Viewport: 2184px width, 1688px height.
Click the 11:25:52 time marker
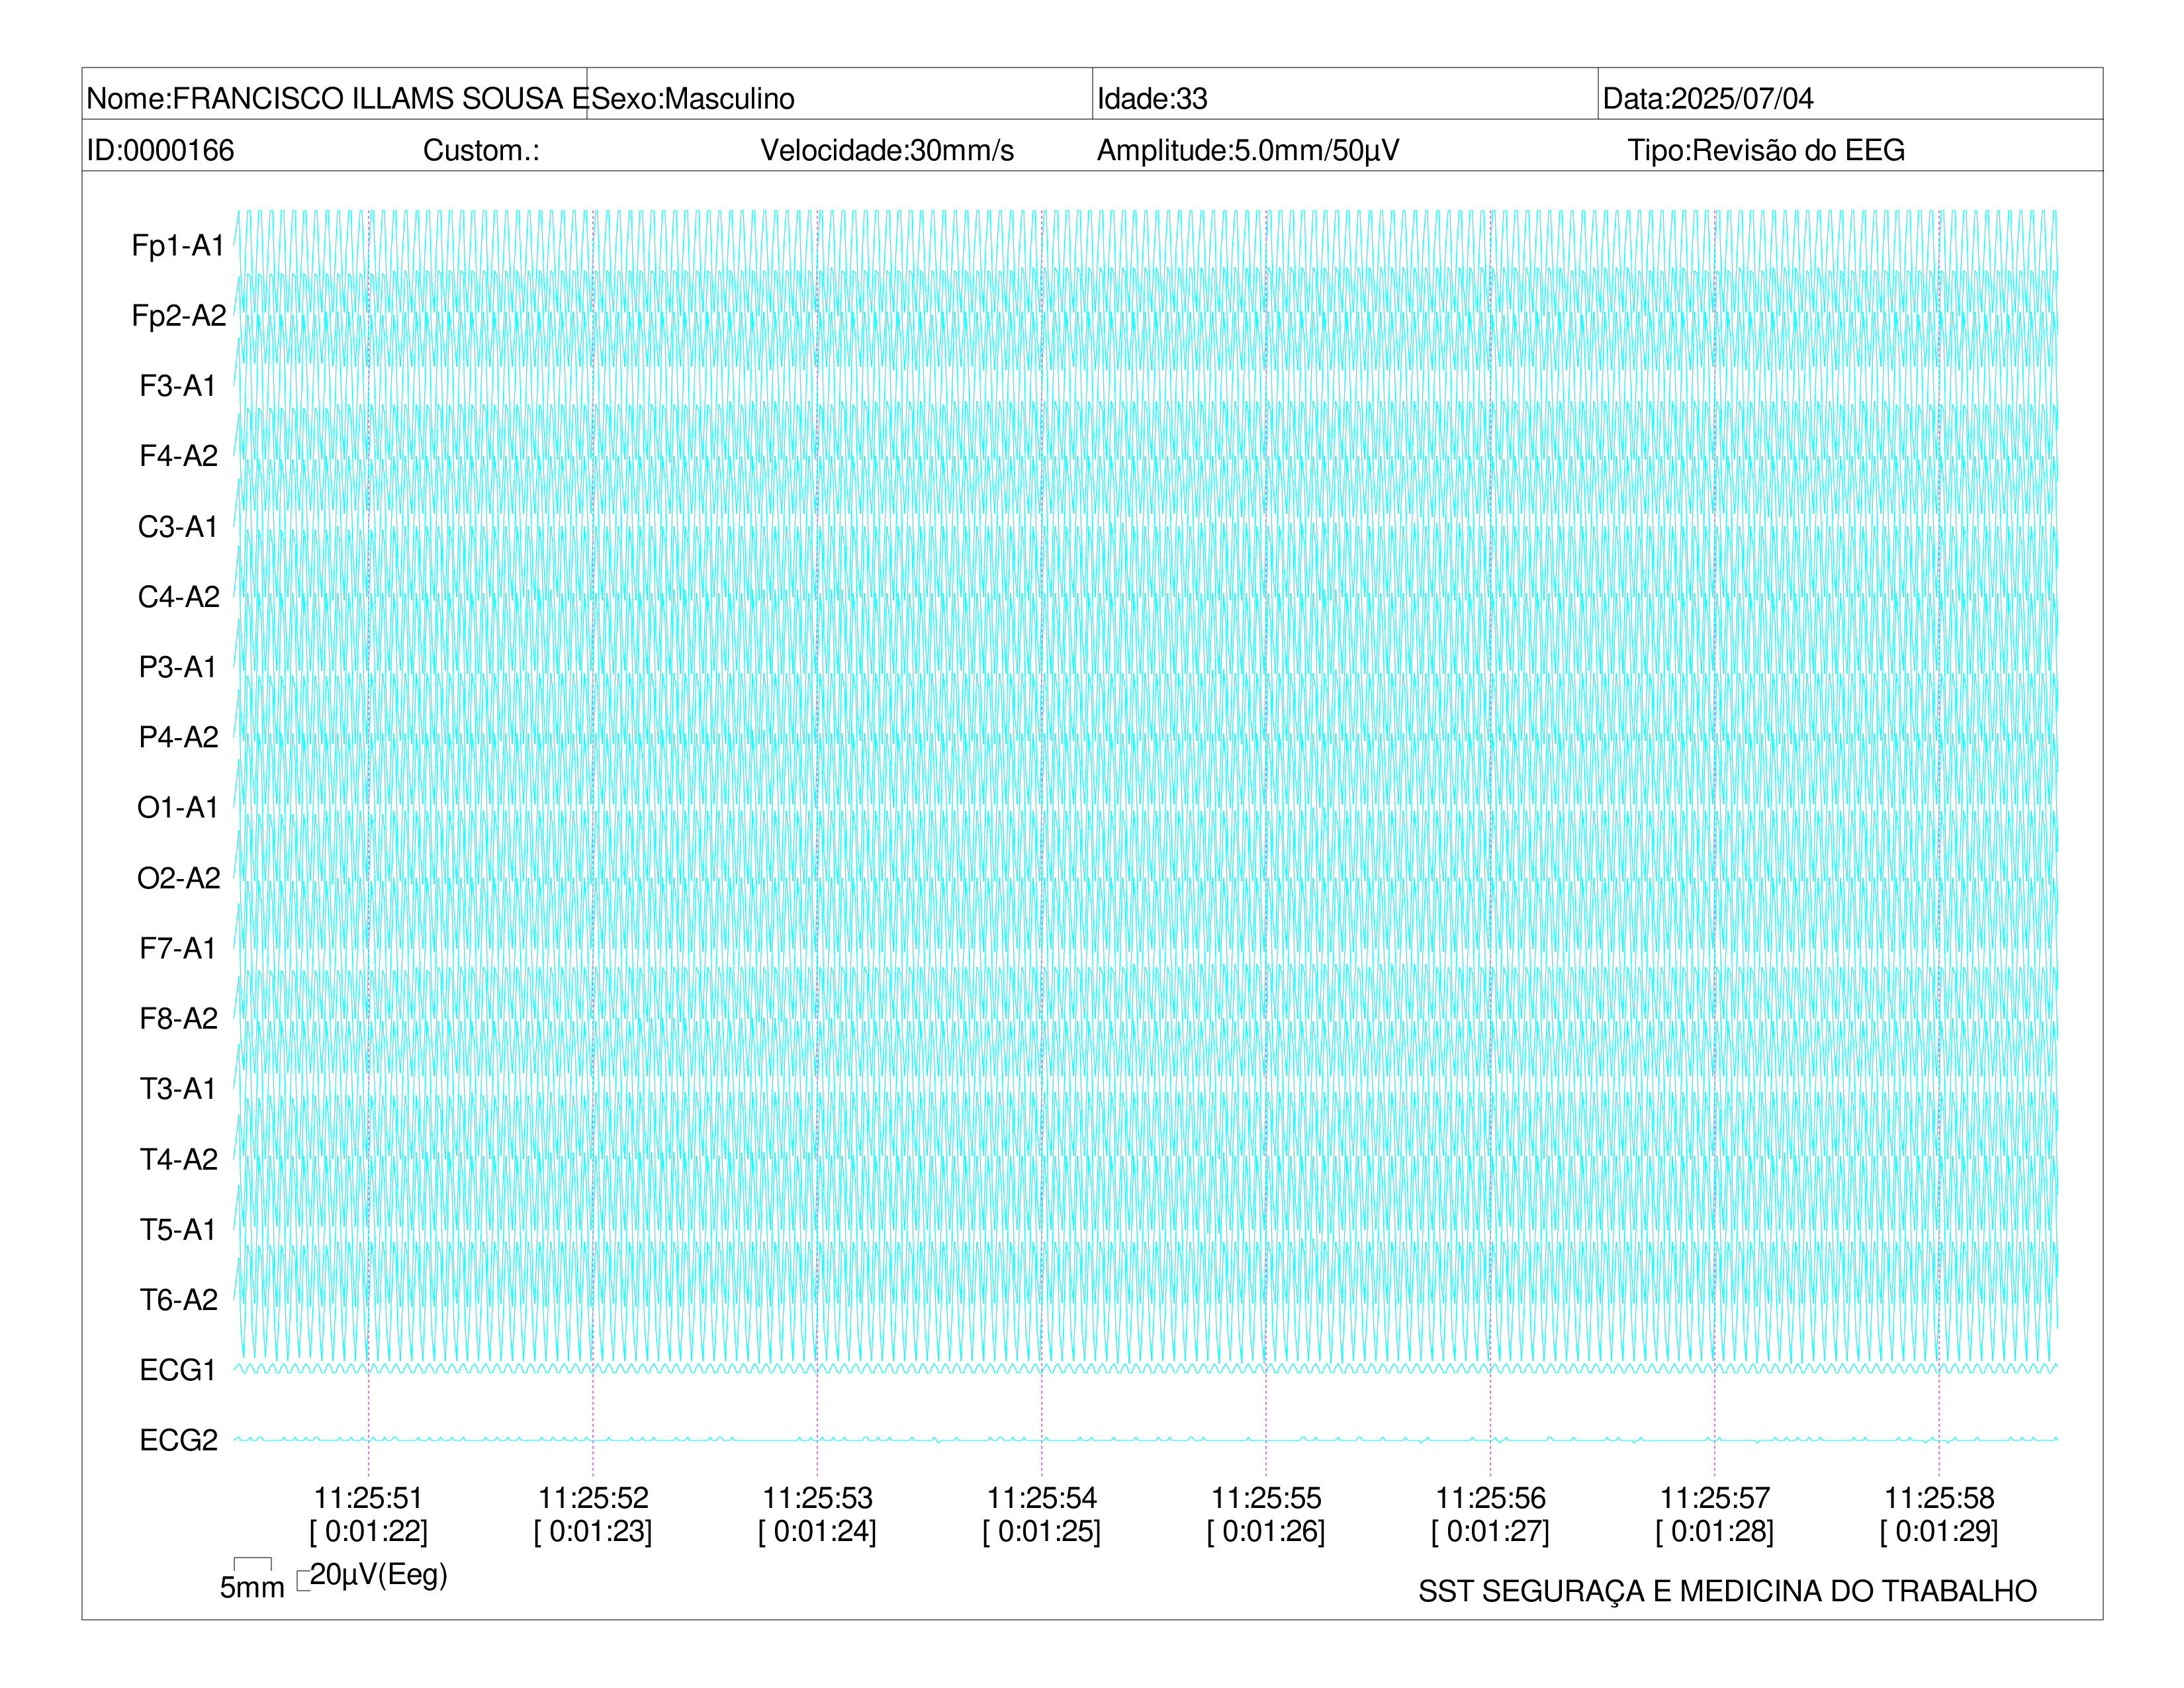(593, 1498)
